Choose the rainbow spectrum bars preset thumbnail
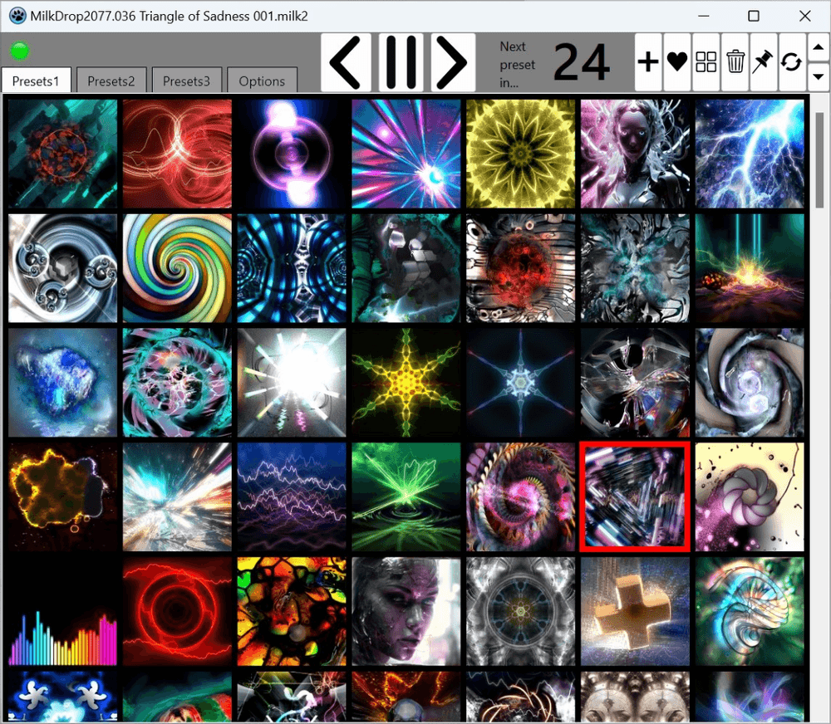831x724 pixels. (x=62, y=611)
